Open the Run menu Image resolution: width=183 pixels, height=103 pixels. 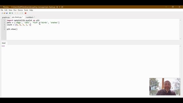pos(15,10)
